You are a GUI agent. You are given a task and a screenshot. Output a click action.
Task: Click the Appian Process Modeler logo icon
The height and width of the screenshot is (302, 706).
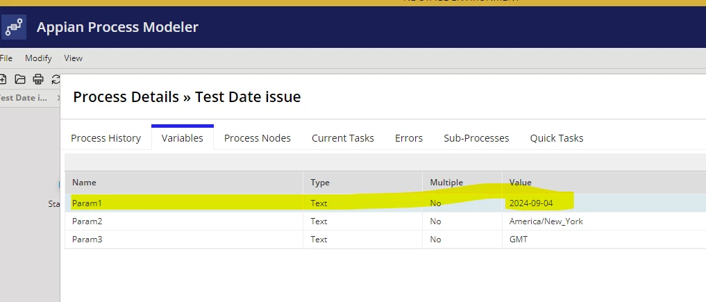coord(14,27)
